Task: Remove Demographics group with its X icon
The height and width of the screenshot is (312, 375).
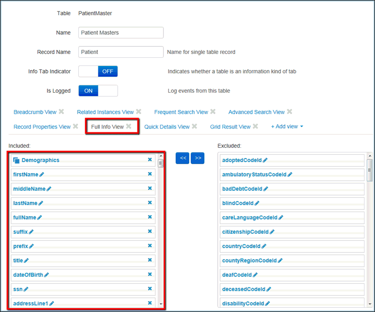Action: [150, 160]
